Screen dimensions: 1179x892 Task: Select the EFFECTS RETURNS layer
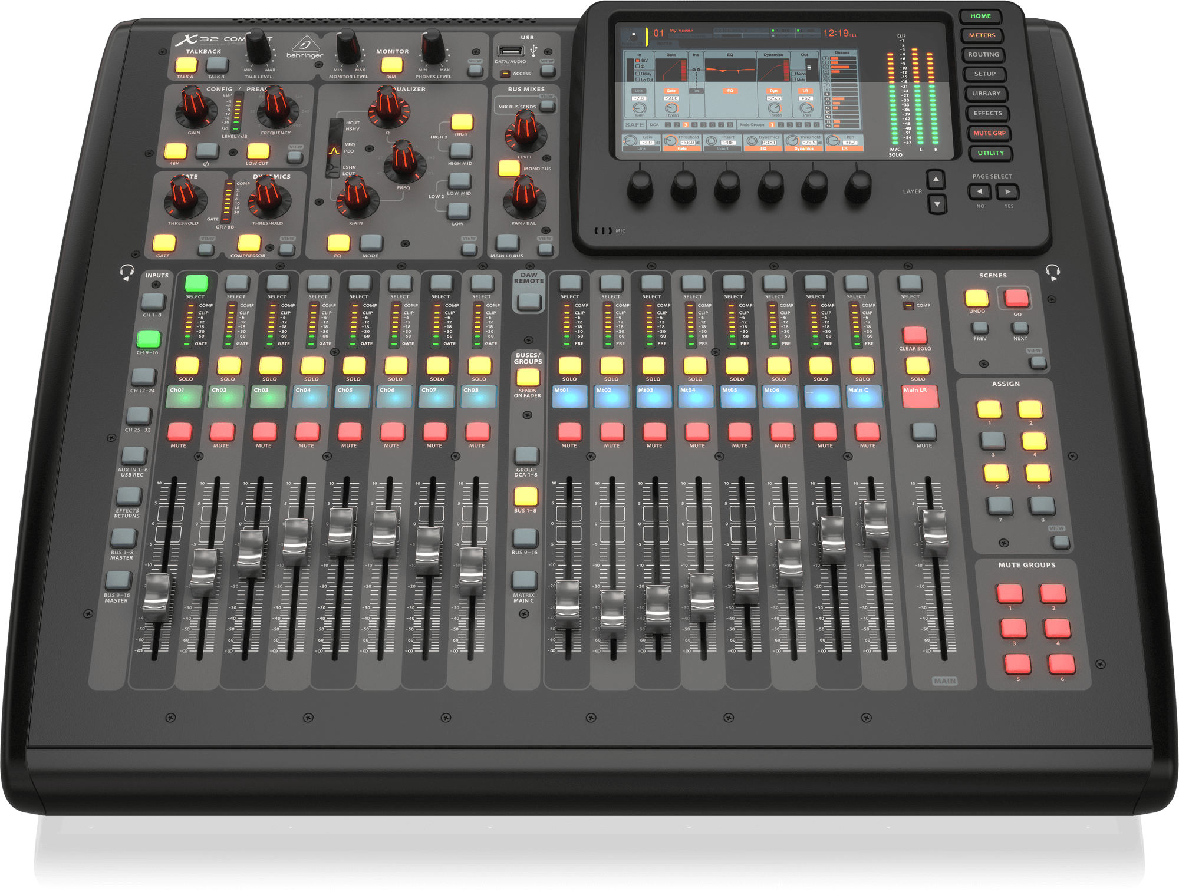point(129,497)
